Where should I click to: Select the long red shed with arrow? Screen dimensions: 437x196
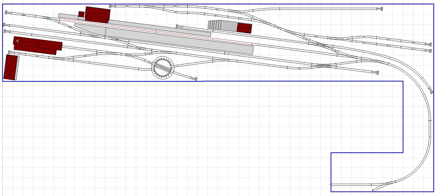click(x=38, y=45)
